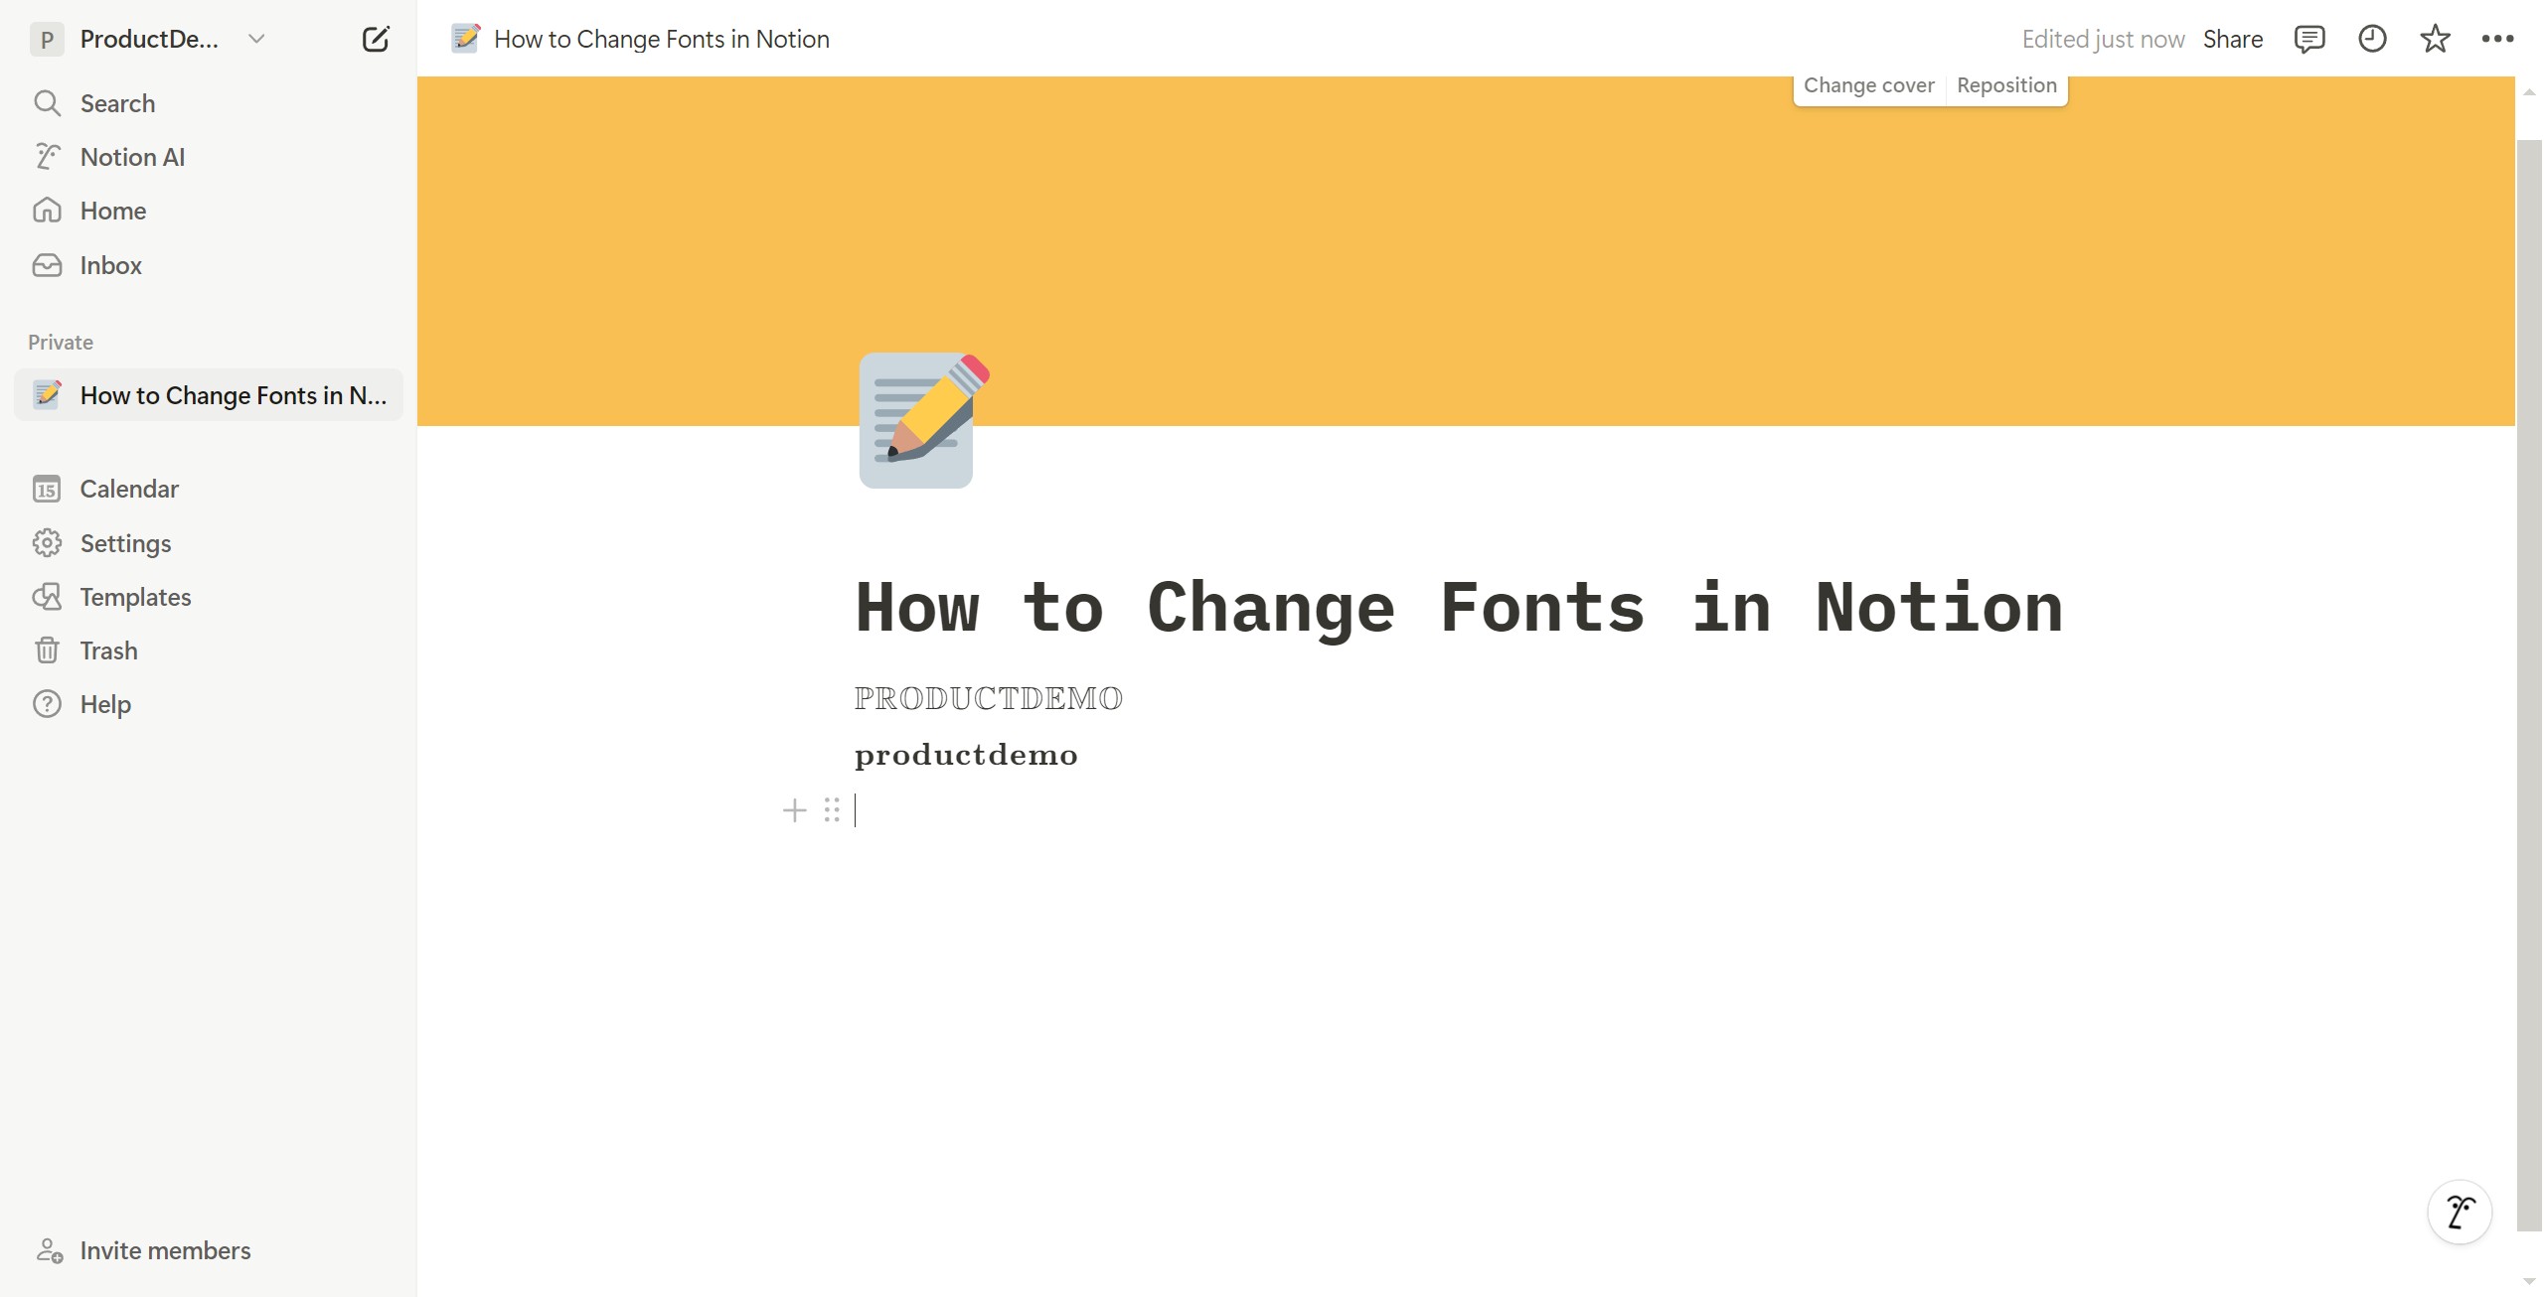This screenshot has height=1297, width=2545.
Task: Open the ProductDemo workspace switcher chevron
Action: (x=256, y=39)
